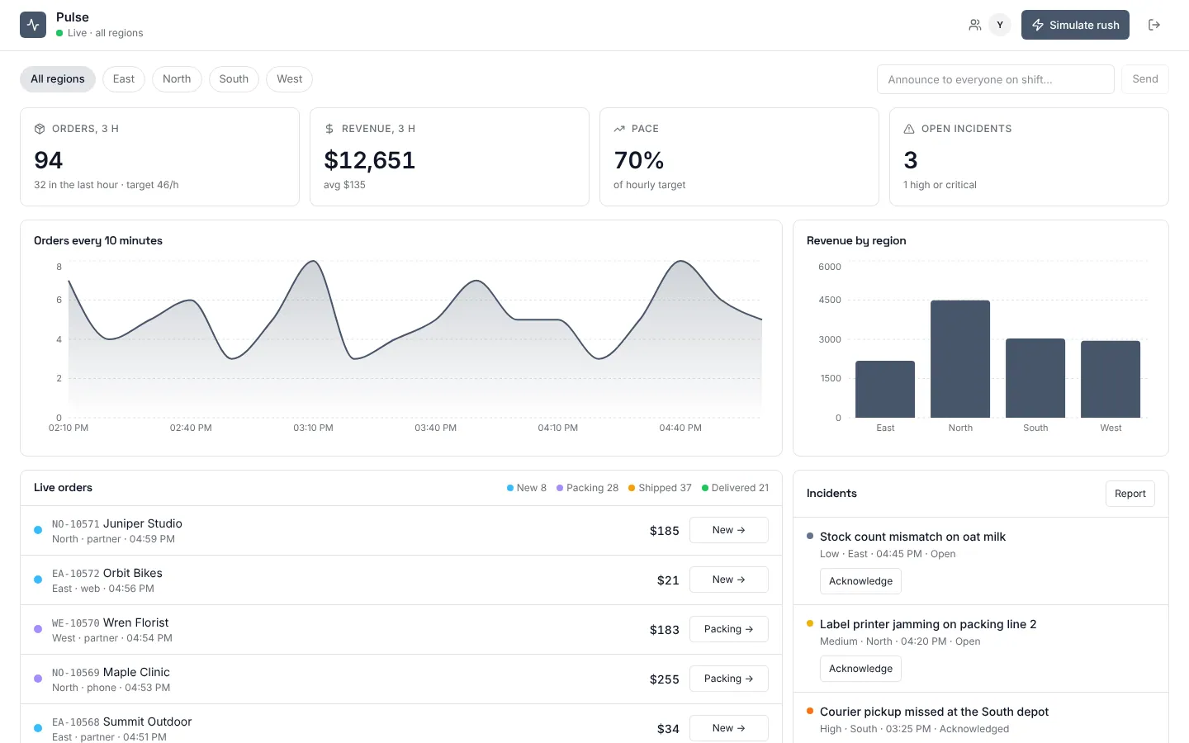Advance Maple Clinic order from Packing
This screenshot has height=743, width=1189.
pyautogui.click(x=729, y=679)
